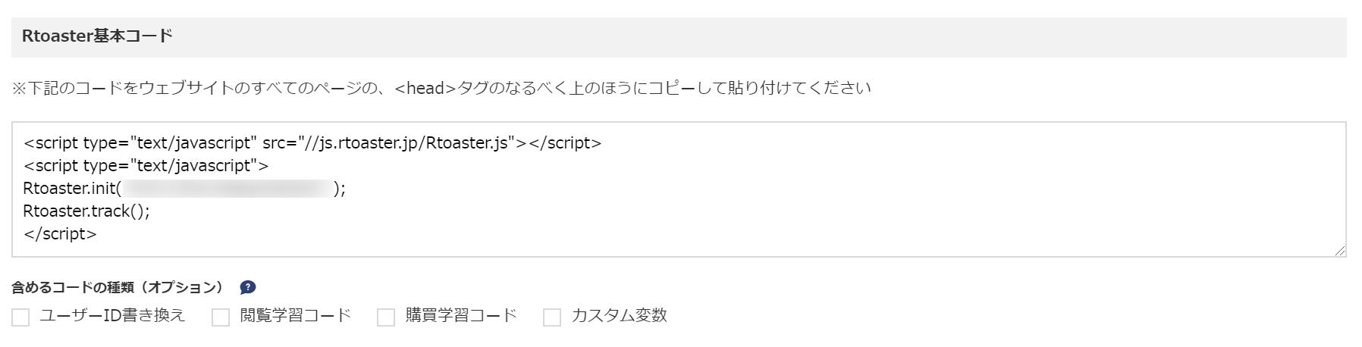Open the help tooltip beside 含めるコードの種類
This screenshot has width=1362, height=347.
(247, 287)
